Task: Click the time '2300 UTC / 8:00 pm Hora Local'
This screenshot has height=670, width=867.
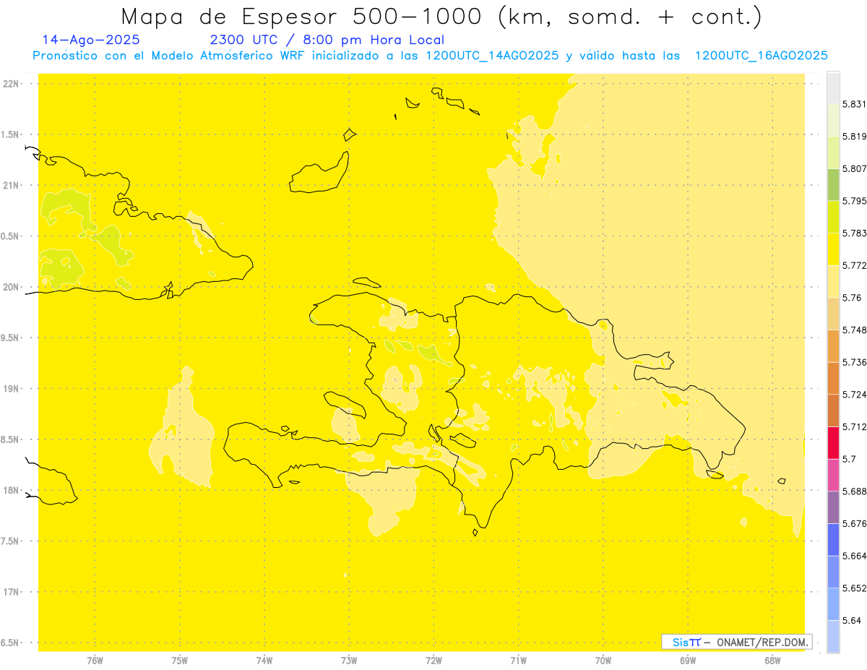Action: pos(327,40)
